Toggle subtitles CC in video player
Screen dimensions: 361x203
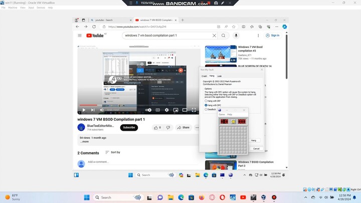pos(158,110)
